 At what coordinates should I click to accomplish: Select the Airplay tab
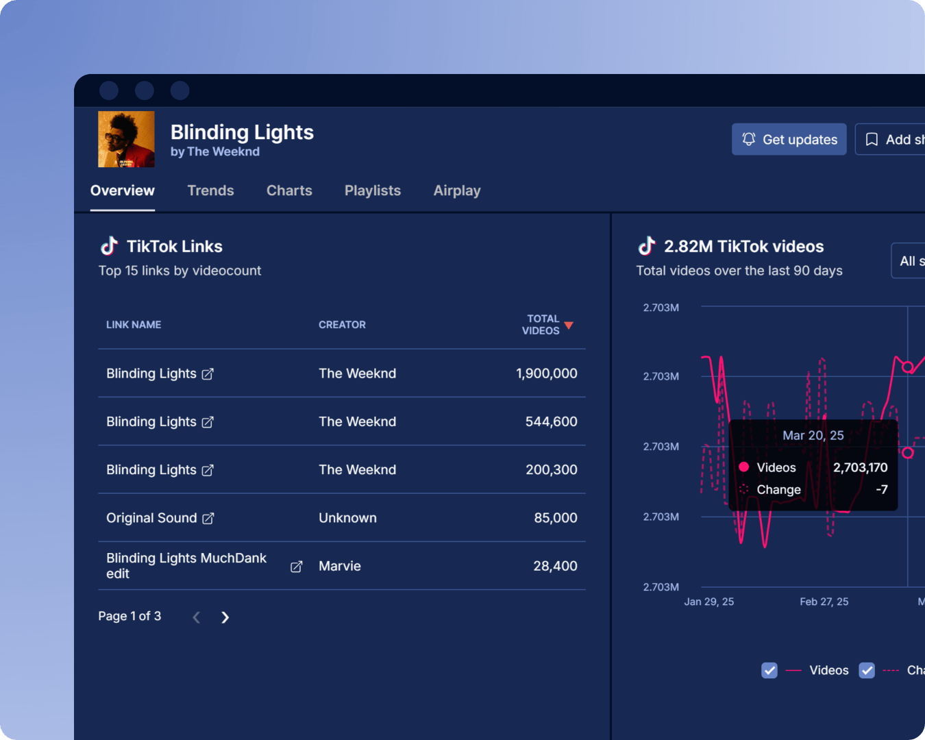pos(457,190)
